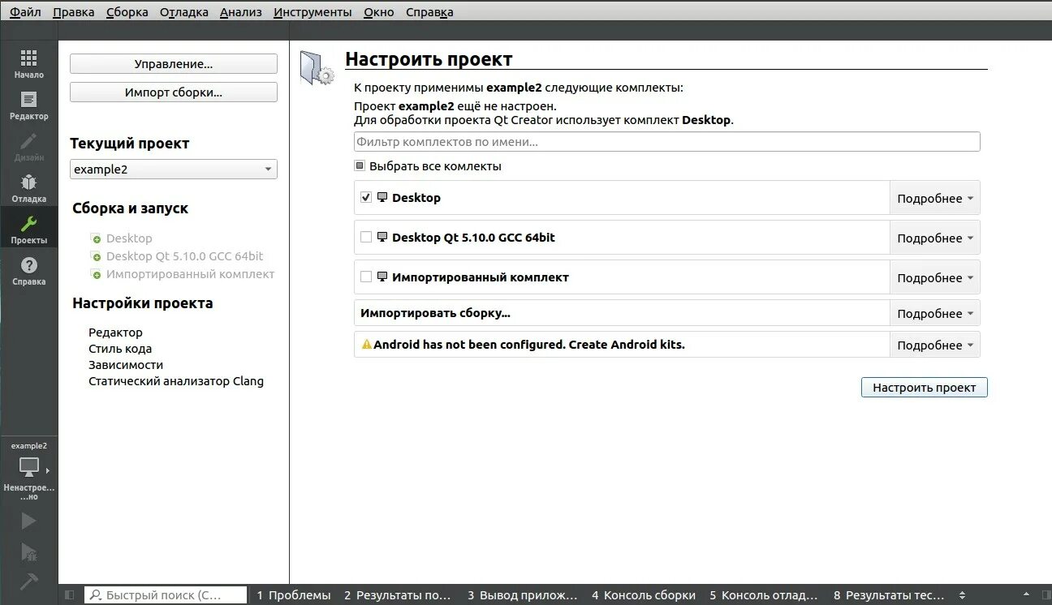1052x605 pixels.
Task: Click add icon beside Desktop Qt 5.10.0 GCC 64bit
Action: pos(96,256)
